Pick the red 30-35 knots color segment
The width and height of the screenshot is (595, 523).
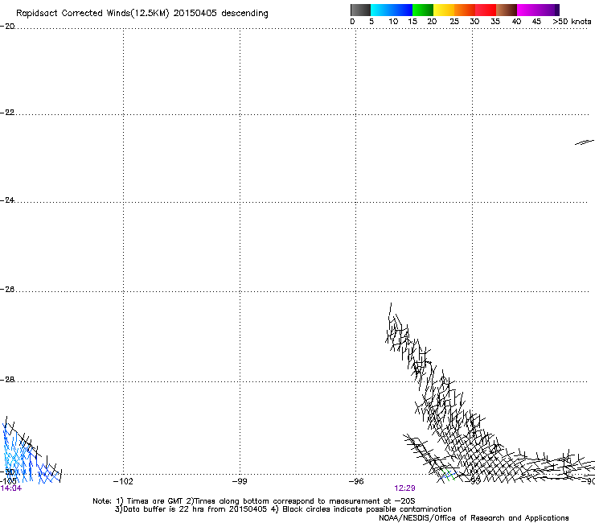click(x=486, y=10)
